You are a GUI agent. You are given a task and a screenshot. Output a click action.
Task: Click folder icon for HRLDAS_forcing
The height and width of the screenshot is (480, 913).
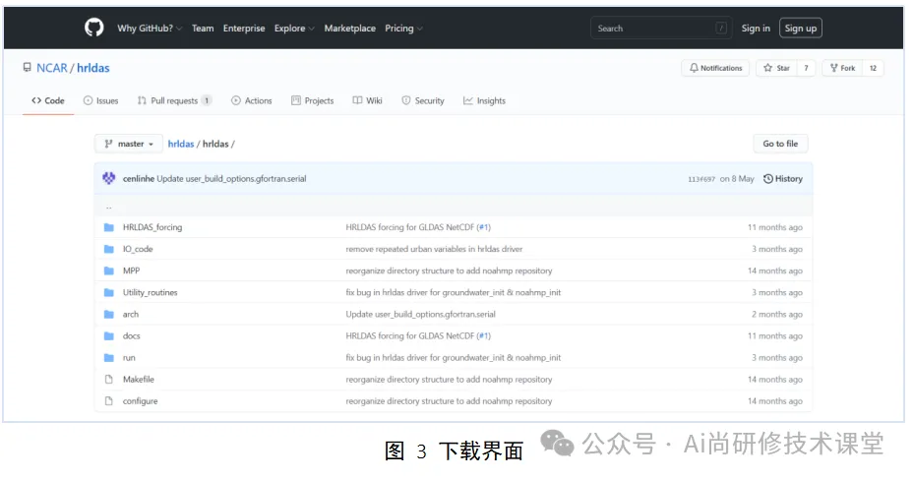coord(109,227)
